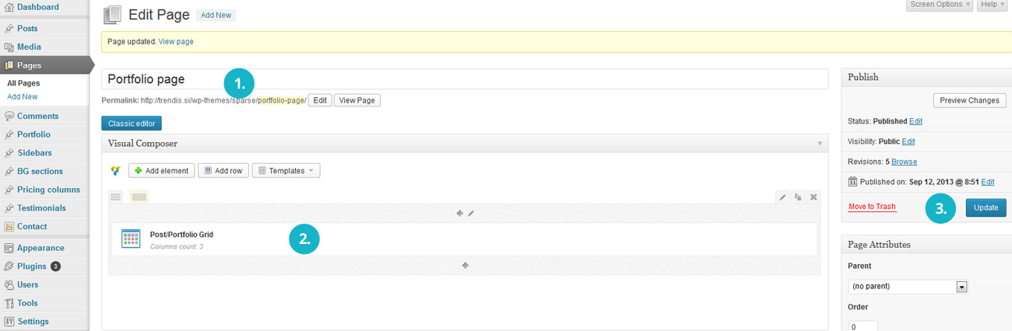Click the Publish panel header
The image size is (1012, 331).
926,77
